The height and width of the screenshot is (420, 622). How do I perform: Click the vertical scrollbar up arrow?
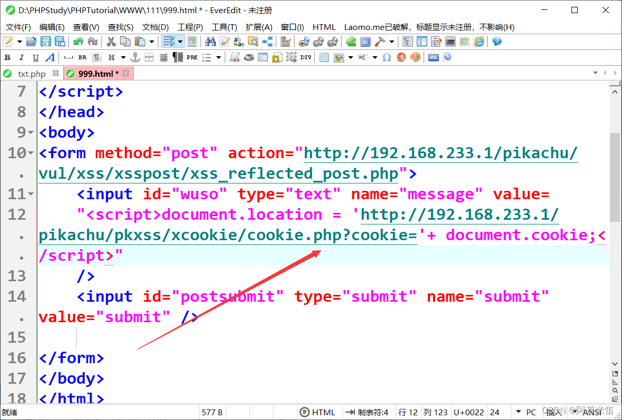coord(615,92)
